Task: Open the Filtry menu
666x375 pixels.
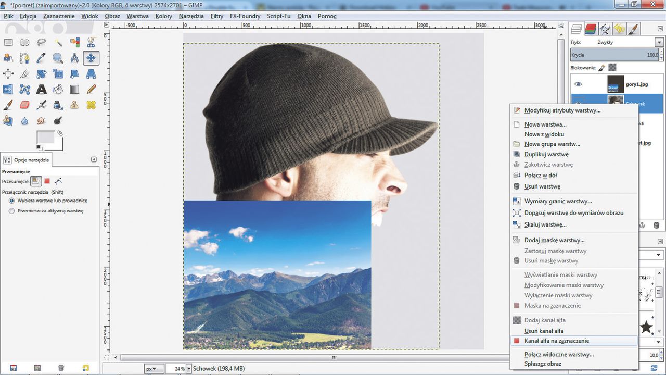Action: click(x=217, y=16)
